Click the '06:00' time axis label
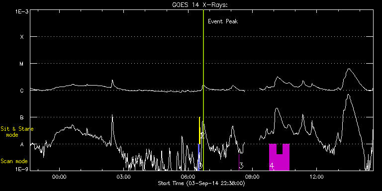This screenshot has height=191, width=382. [188, 177]
